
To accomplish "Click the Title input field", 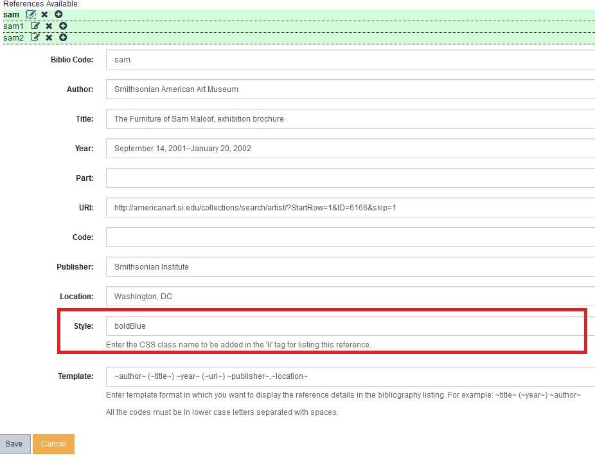I will 350,119.
